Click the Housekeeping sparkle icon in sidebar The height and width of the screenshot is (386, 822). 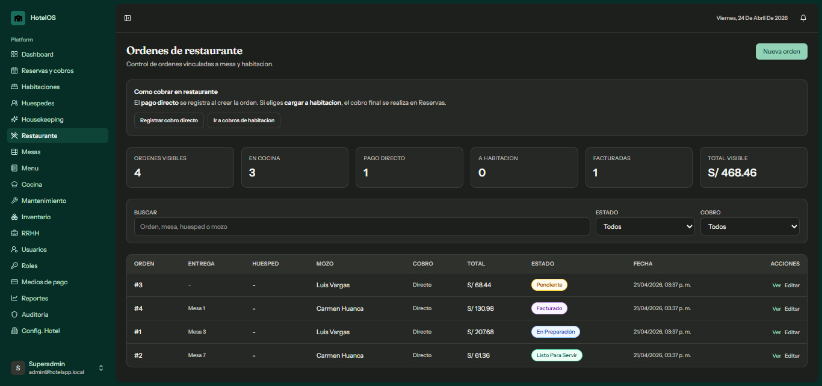coord(14,119)
